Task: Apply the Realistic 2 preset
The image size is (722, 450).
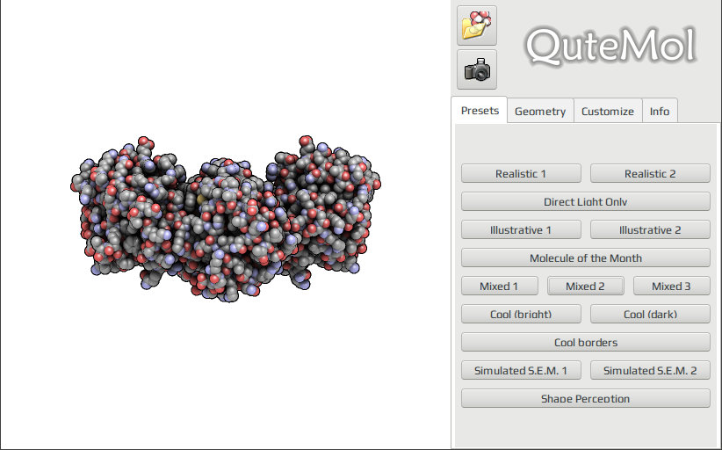Action: coord(650,174)
